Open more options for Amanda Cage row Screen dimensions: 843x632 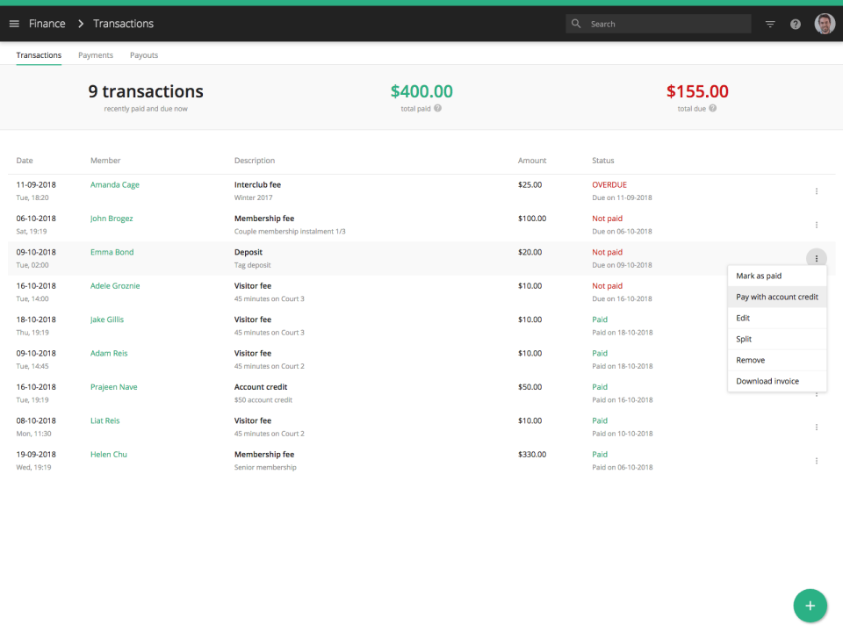point(816,191)
